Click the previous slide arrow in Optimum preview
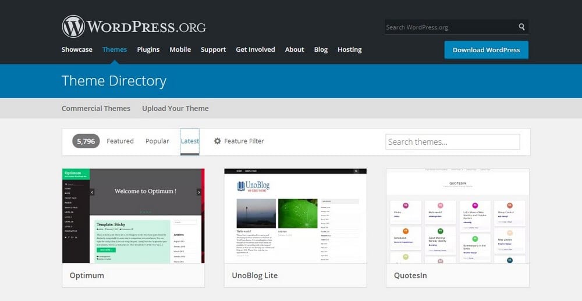The width and height of the screenshot is (582, 301). [x=92, y=192]
